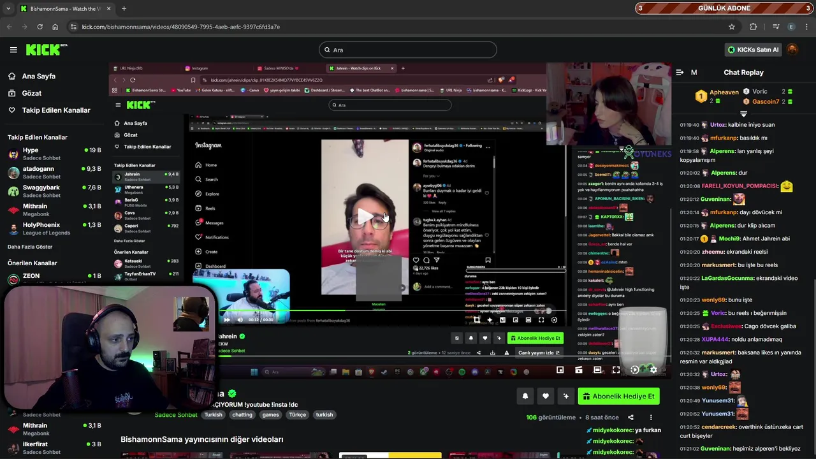The width and height of the screenshot is (816, 459).
Task: Open the Kick hamburger sidebar menu
Action: click(13, 50)
